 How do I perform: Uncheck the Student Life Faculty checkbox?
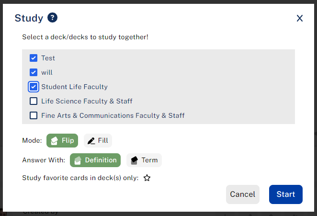pos(34,87)
